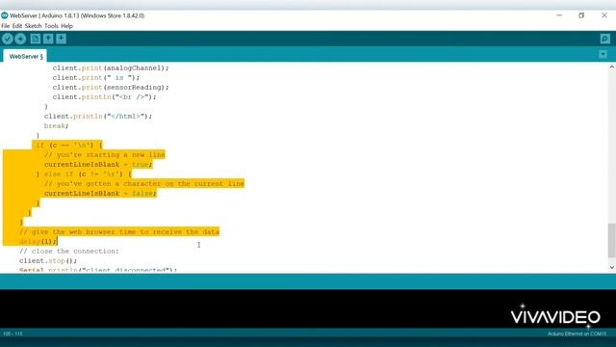This screenshot has height=347, width=616.
Task: Click the editor scroll up arrow
Action: pos(612,67)
